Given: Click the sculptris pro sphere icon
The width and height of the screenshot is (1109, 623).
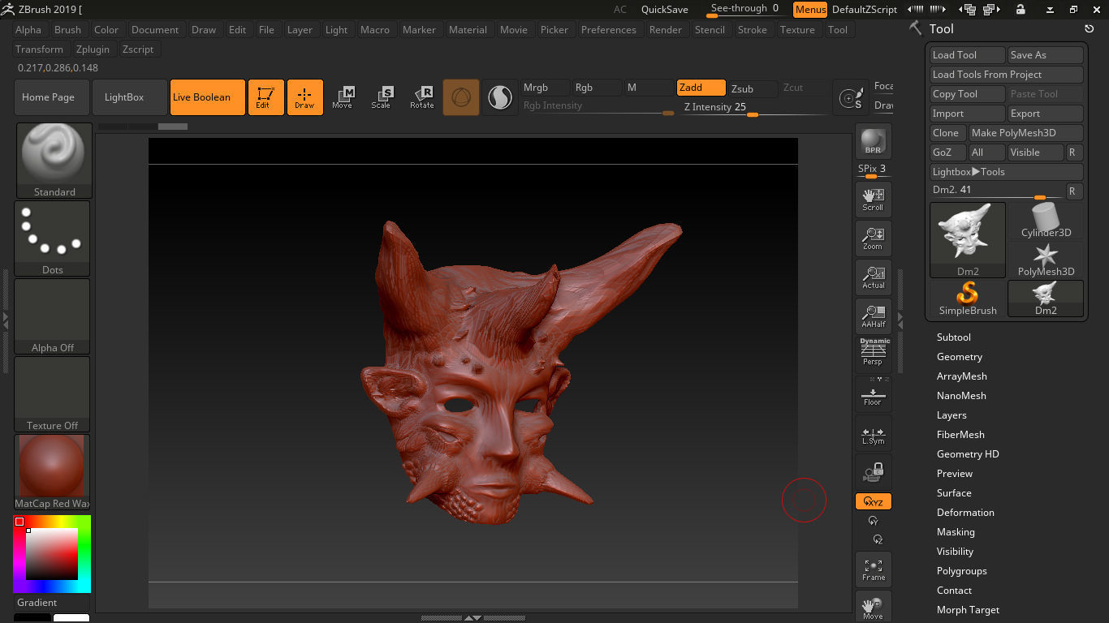Looking at the screenshot, I should pos(500,97).
